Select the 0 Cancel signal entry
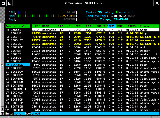160x118 pixels. click(x=18, y=30)
